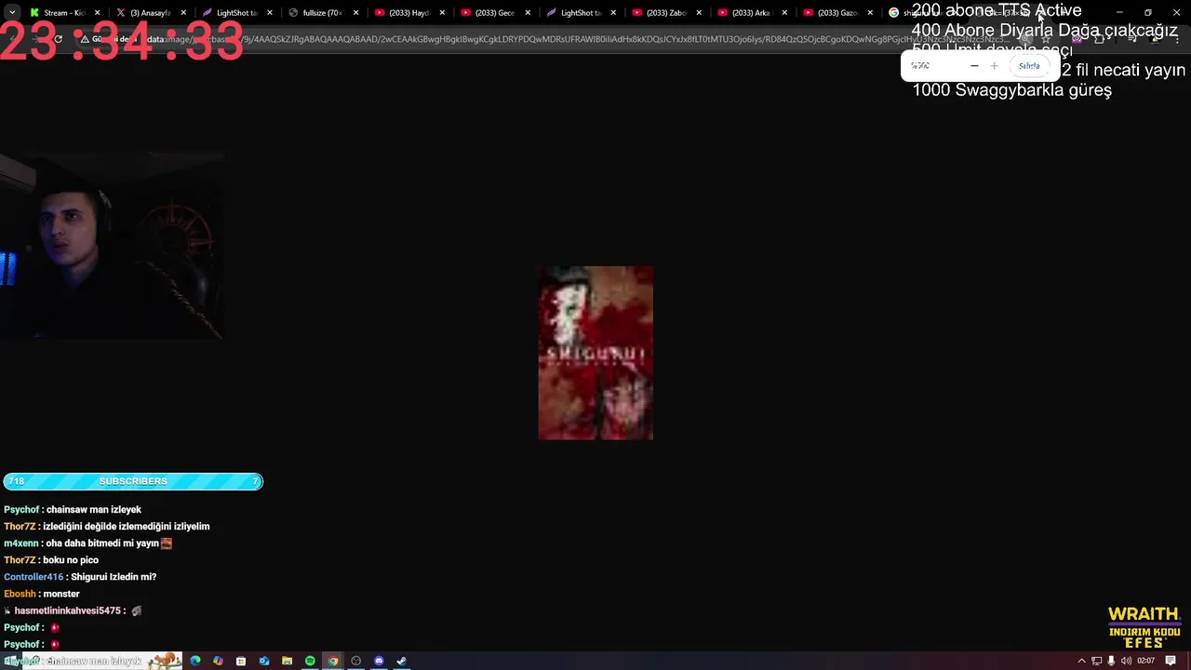Click the Subscribers progress bar
The height and width of the screenshot is (670, 1191).
click(x=133, y=481)
